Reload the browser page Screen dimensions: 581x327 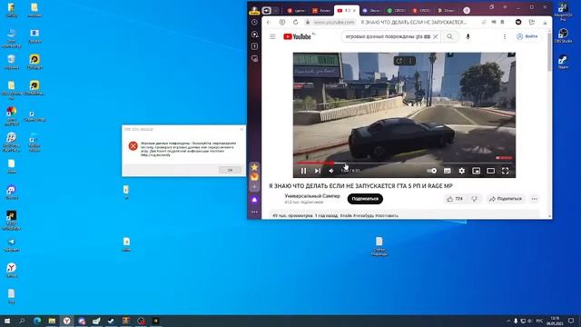click(x=295, y=22)
